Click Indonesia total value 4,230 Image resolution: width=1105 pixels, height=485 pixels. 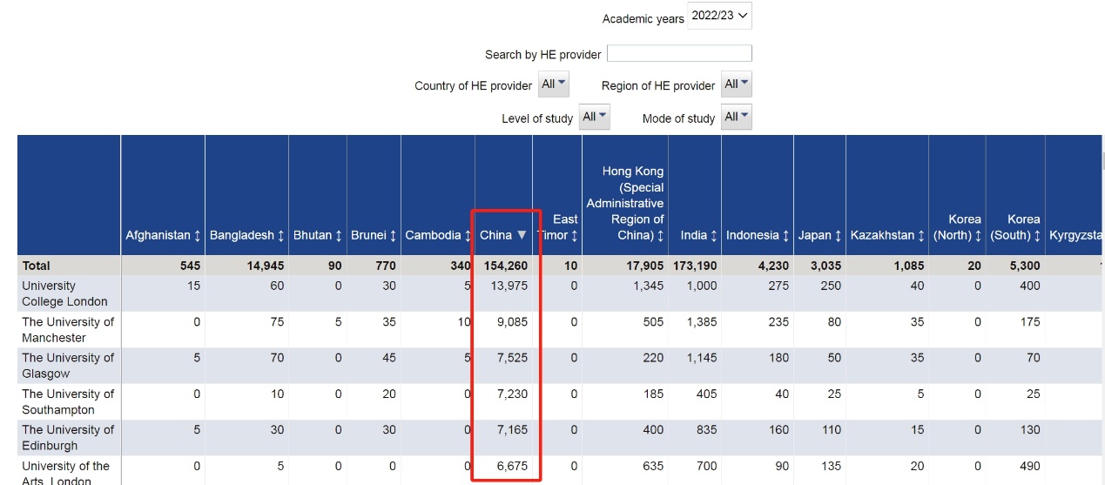pyautogui.click(x=773, y=266)
